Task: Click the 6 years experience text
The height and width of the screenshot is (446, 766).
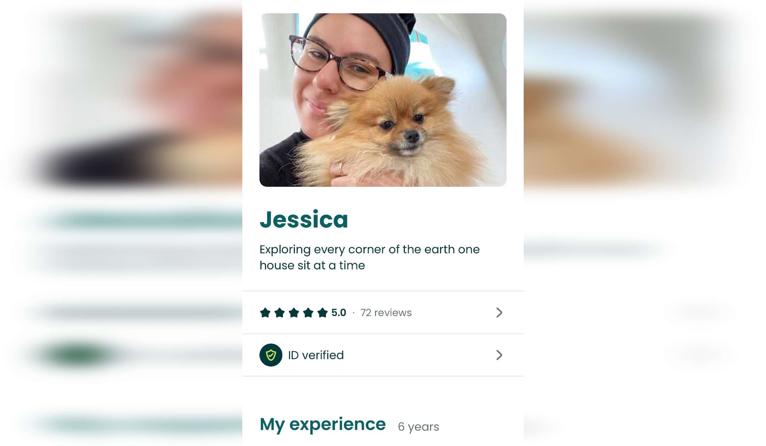Action: click(419, 426)
